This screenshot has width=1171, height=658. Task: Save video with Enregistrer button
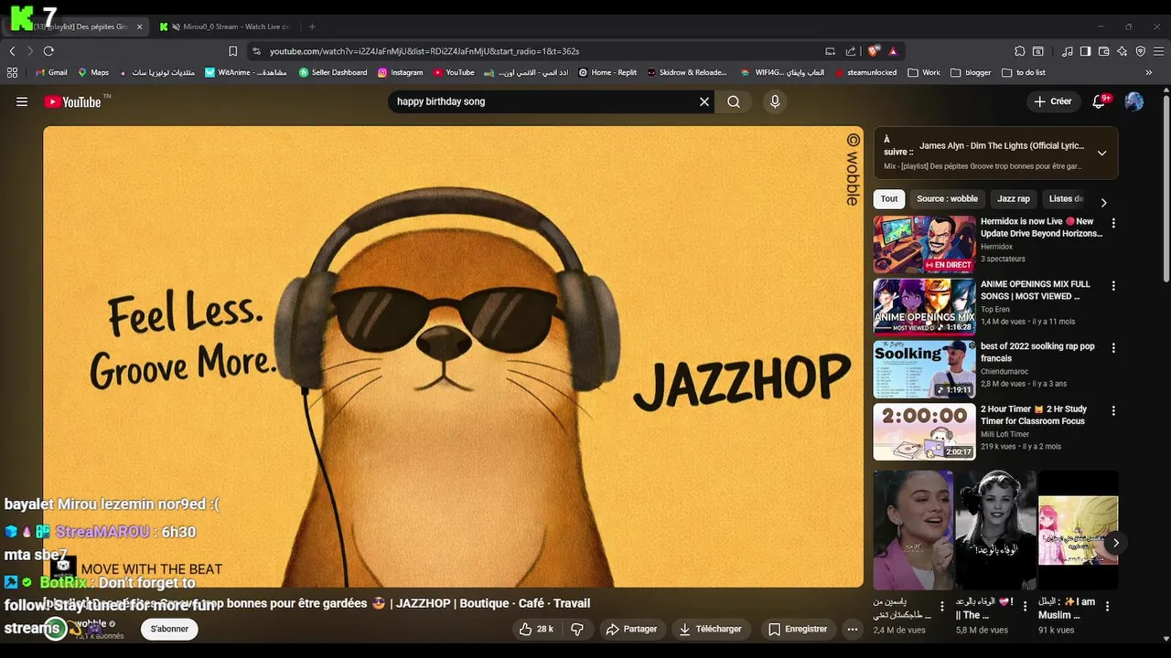tap(798, 629)
